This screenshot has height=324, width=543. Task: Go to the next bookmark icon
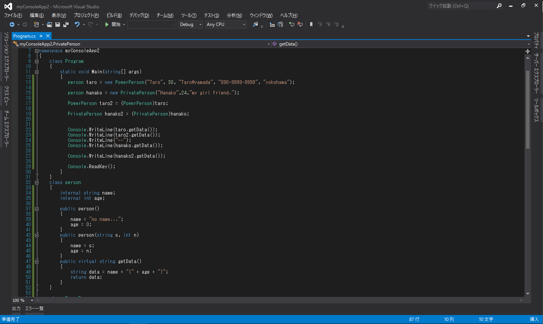tap(328, 24)
